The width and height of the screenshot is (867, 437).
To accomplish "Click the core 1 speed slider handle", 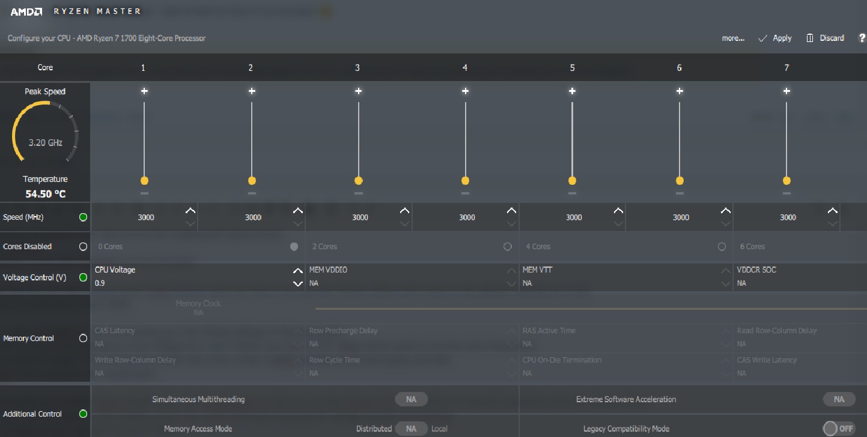I will (x=144, y=181).
